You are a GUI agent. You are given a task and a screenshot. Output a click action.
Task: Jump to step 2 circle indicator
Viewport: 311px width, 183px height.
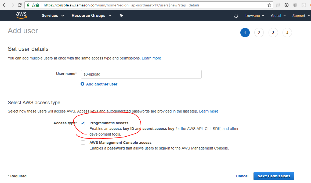(x=259, y=33)
